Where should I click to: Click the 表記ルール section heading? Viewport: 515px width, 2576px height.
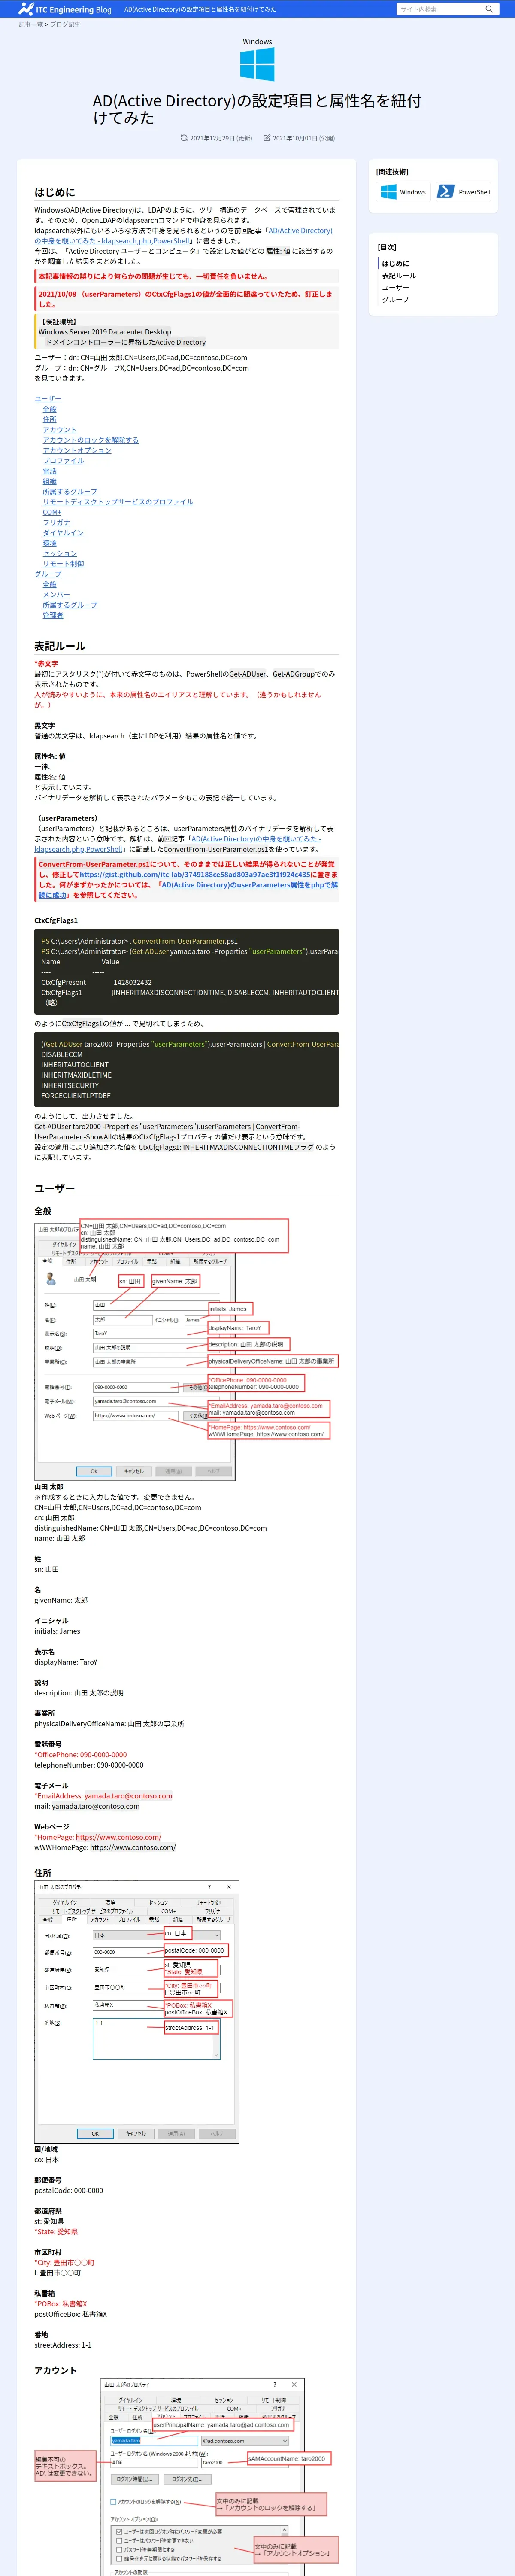(x=60, y=647)
